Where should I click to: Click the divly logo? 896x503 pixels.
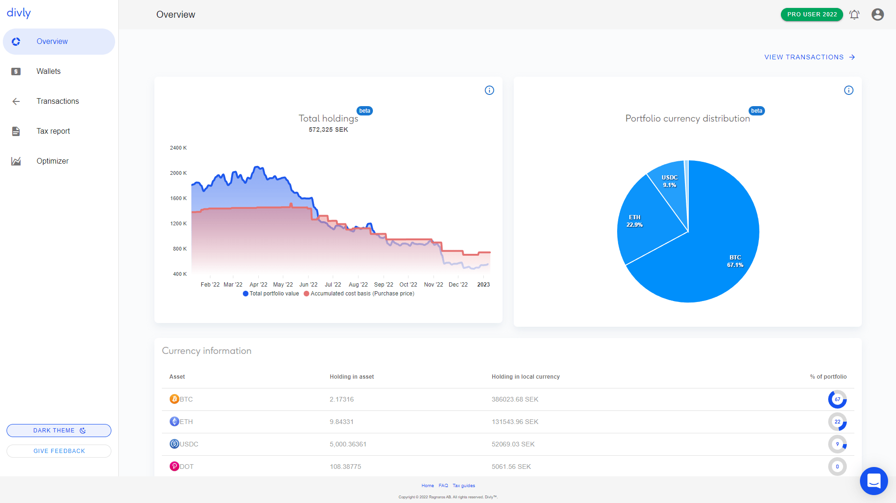[x=19, y=13]
